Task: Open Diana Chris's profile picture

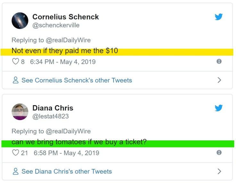Action: [20, 112]
